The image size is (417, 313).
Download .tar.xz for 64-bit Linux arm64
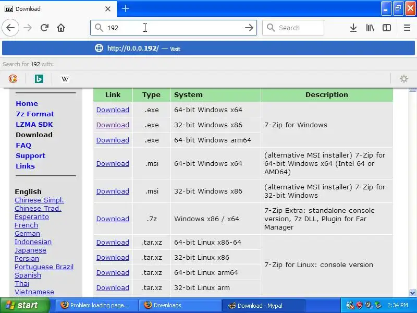(x=113, y=272)
